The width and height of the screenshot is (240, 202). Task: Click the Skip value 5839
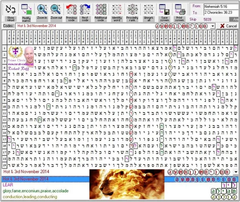(207, 20)
